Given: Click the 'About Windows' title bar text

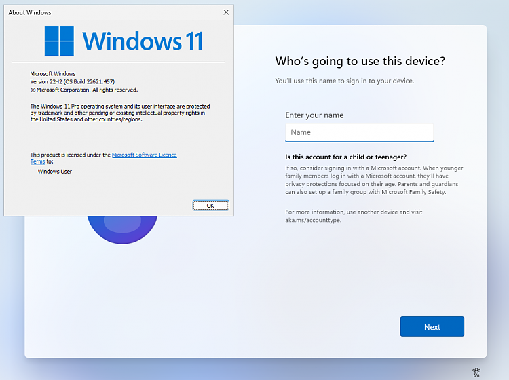Looking at the screenshot, I should click(30, 12).
